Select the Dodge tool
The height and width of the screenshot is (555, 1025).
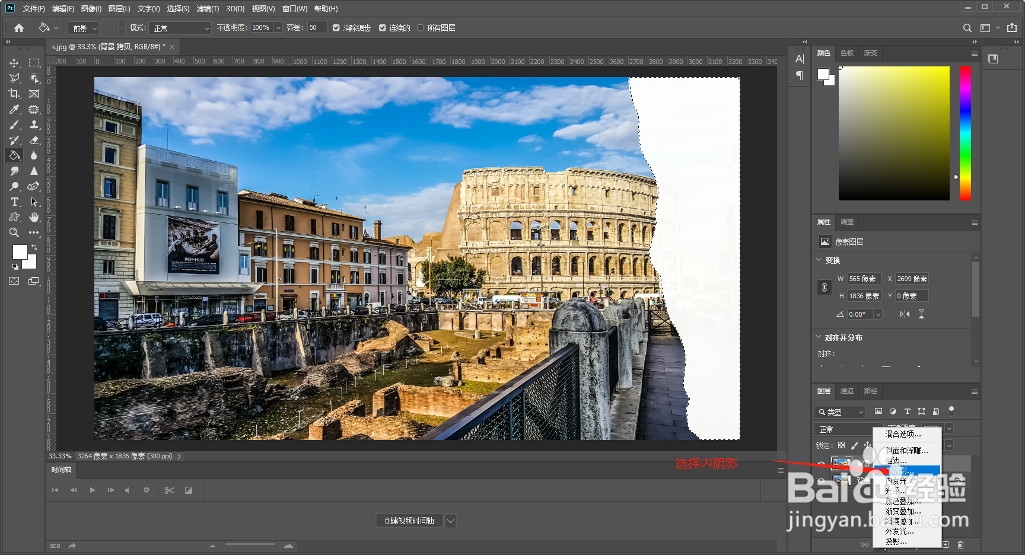[14, 186]
